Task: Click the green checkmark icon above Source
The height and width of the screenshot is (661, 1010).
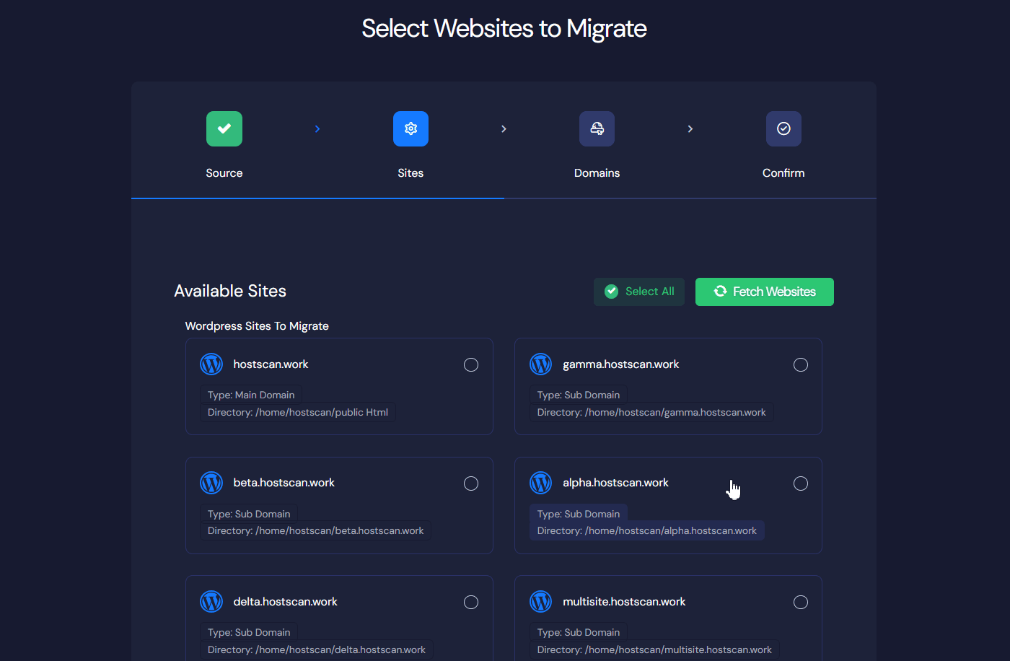Action: coord(224,128)
